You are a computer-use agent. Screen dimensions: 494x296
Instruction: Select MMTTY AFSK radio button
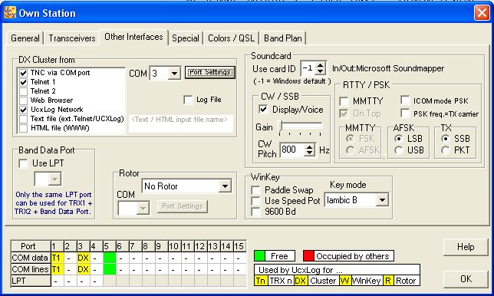click(350, 150)
